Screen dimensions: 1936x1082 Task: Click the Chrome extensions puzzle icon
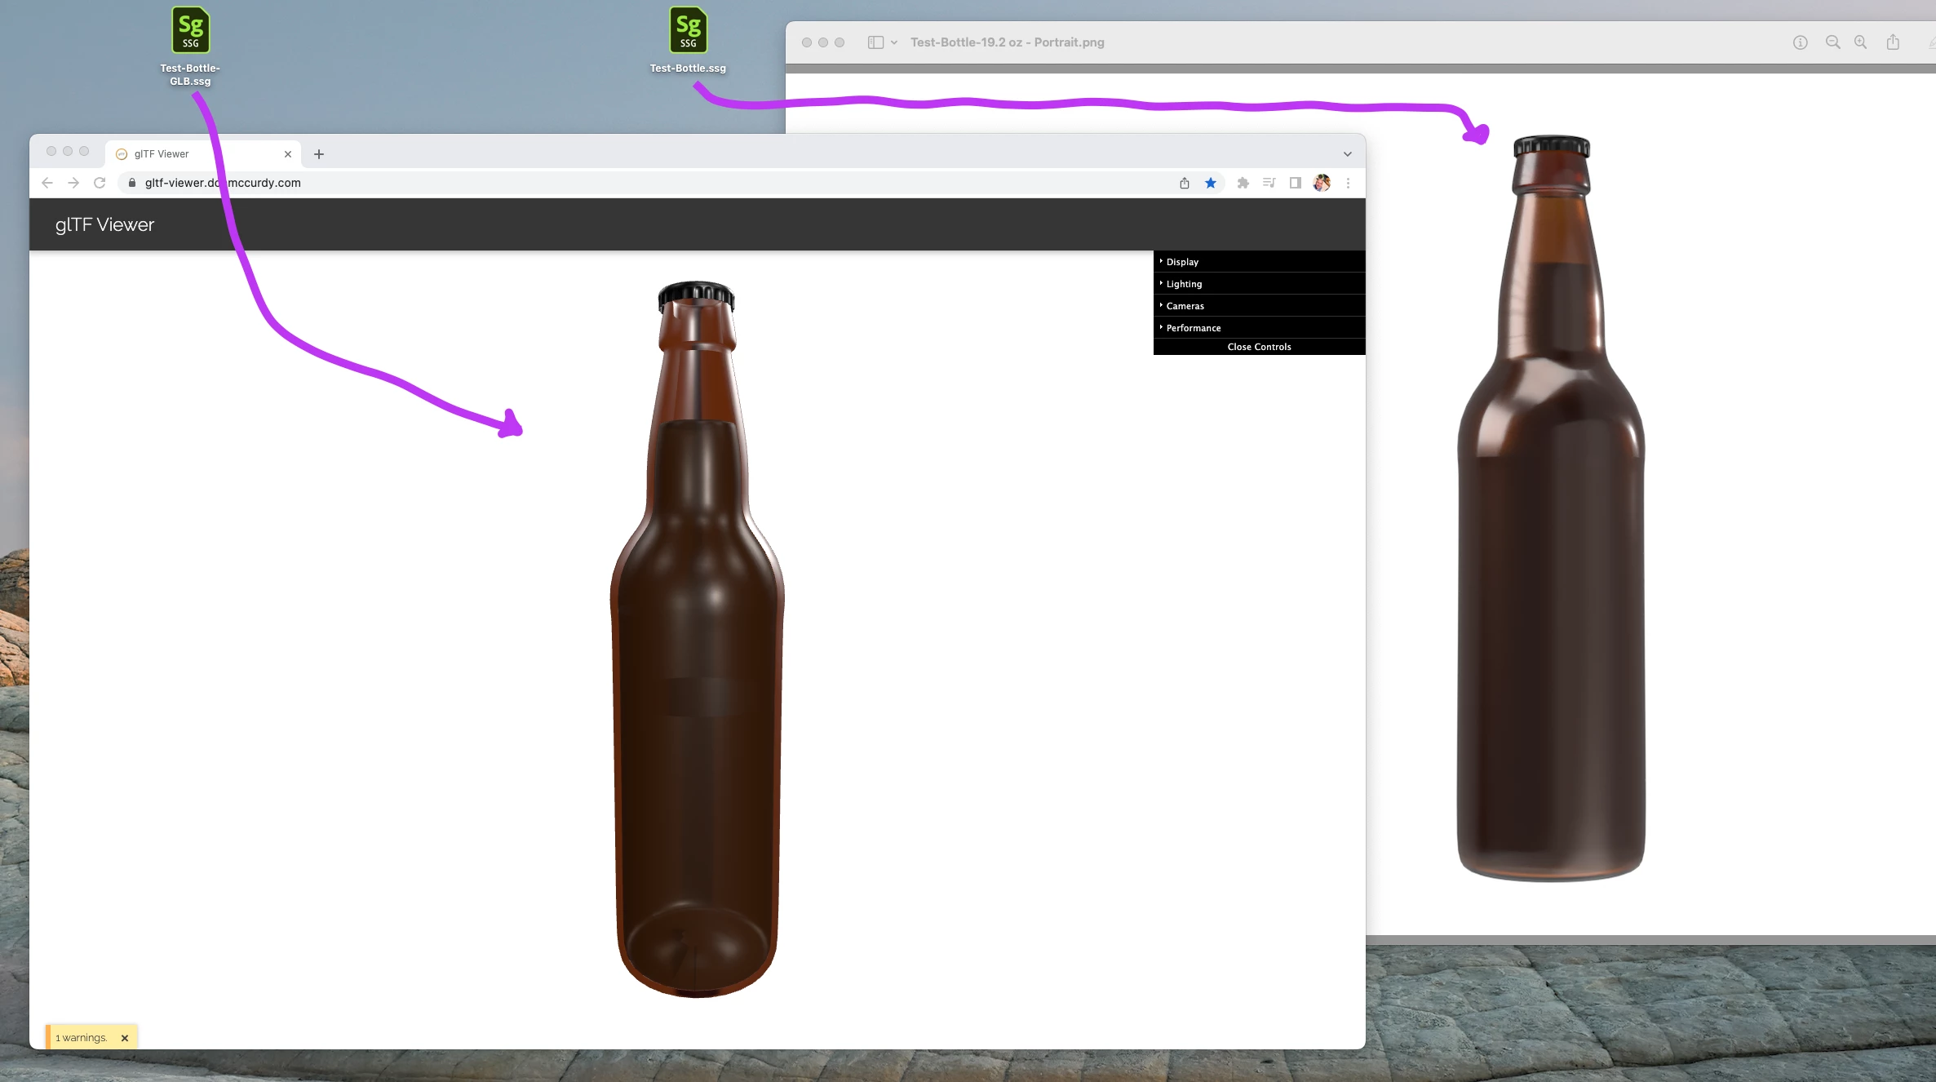point(1243,183)
